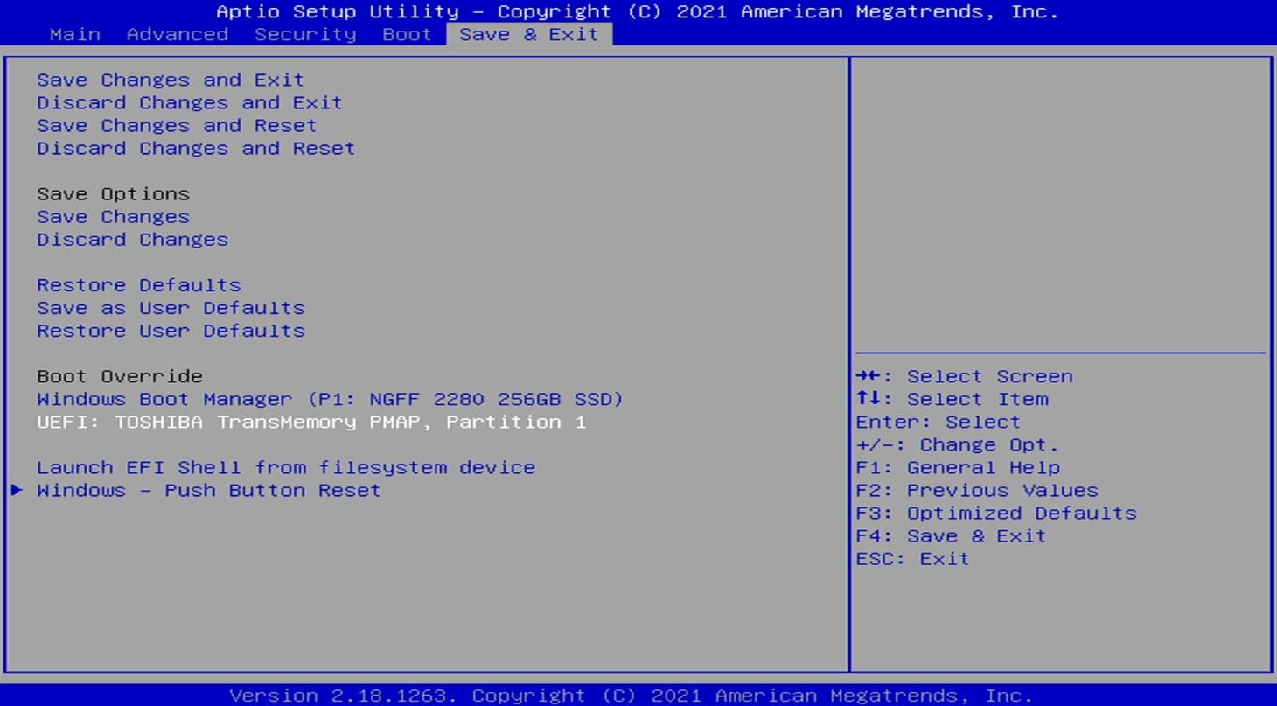Switch to the Advanced tab
Viewport: 1277px width, 706px height.
pos(177,34)
